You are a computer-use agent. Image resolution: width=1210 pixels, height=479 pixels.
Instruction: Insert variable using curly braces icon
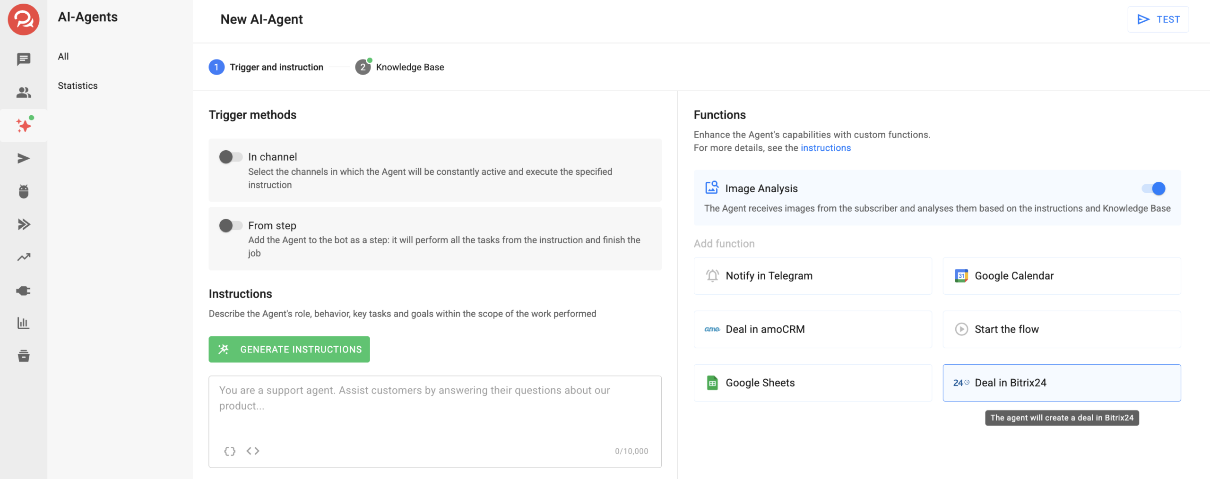[x=230, y=451]
